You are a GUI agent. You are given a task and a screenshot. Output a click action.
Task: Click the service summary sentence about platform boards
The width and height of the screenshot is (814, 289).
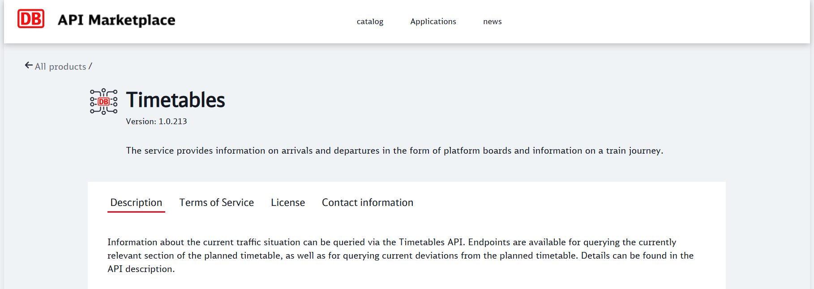tap(394, 151)
